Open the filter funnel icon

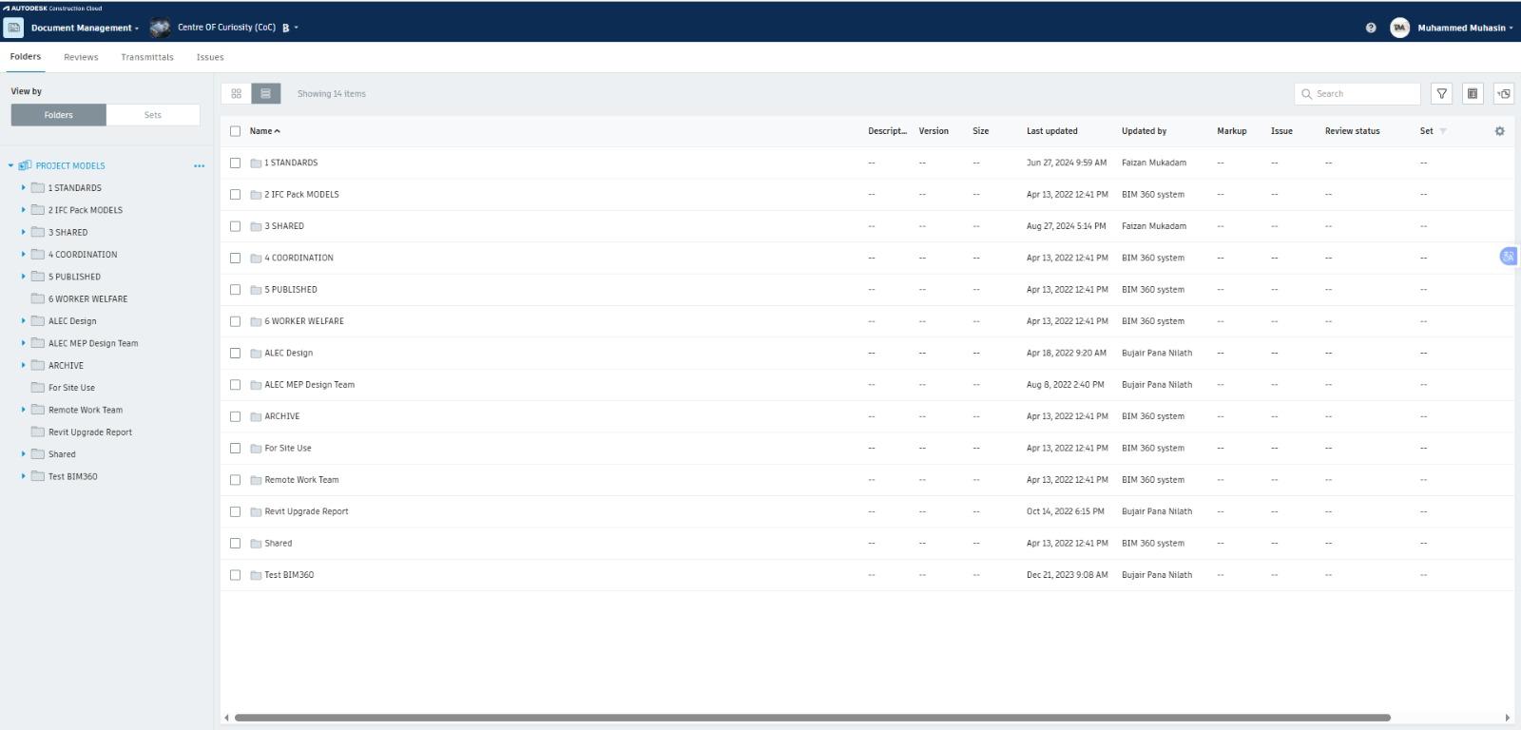(1442, 93)
